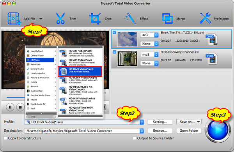Click the Shrek.The.Thi...T.CD1-BKL.avi filename

click(182, 32)
